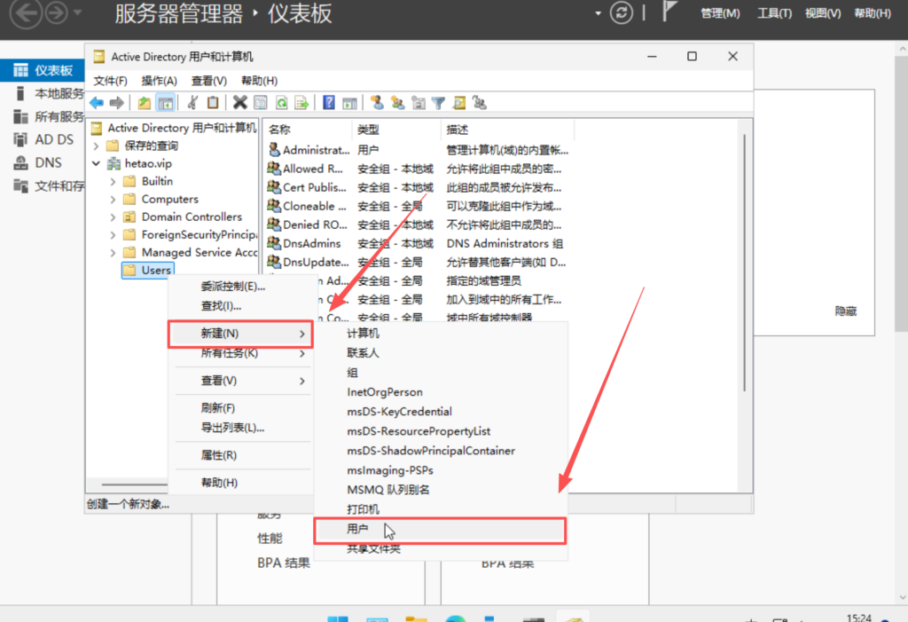Viewport: 908px width, 622px height.
Task: Click the Back arrow in the toolbar
Action: (x=97, y=103)
